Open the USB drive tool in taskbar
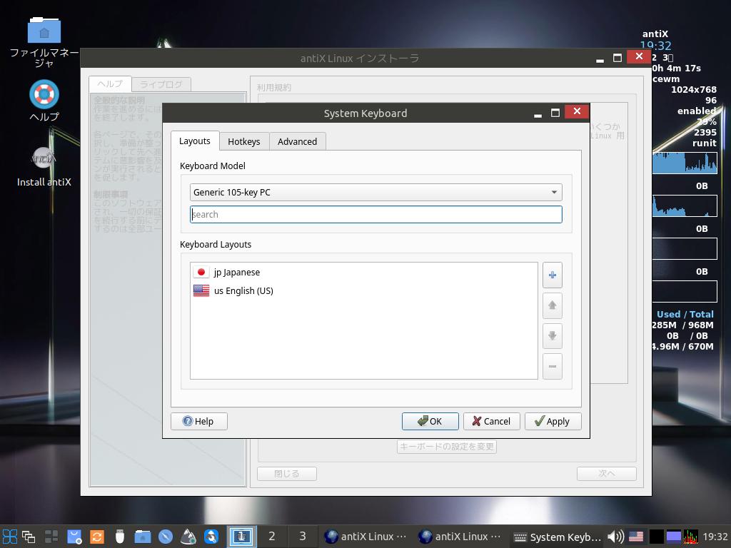Image resolution: width=731 pixels, height=548 pixels. (119, 537)
